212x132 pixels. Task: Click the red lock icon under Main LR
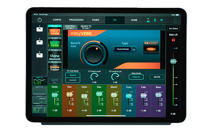pyautogui.click(x=173, y=40)
